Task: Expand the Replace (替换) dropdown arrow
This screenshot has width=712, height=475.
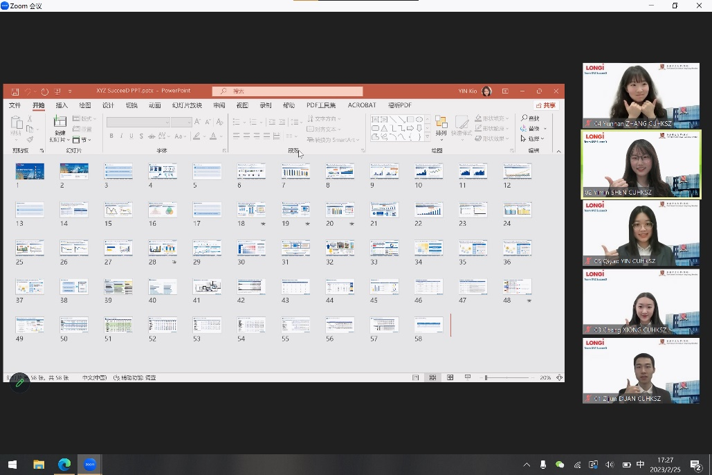Action: [x=545, y=129]
